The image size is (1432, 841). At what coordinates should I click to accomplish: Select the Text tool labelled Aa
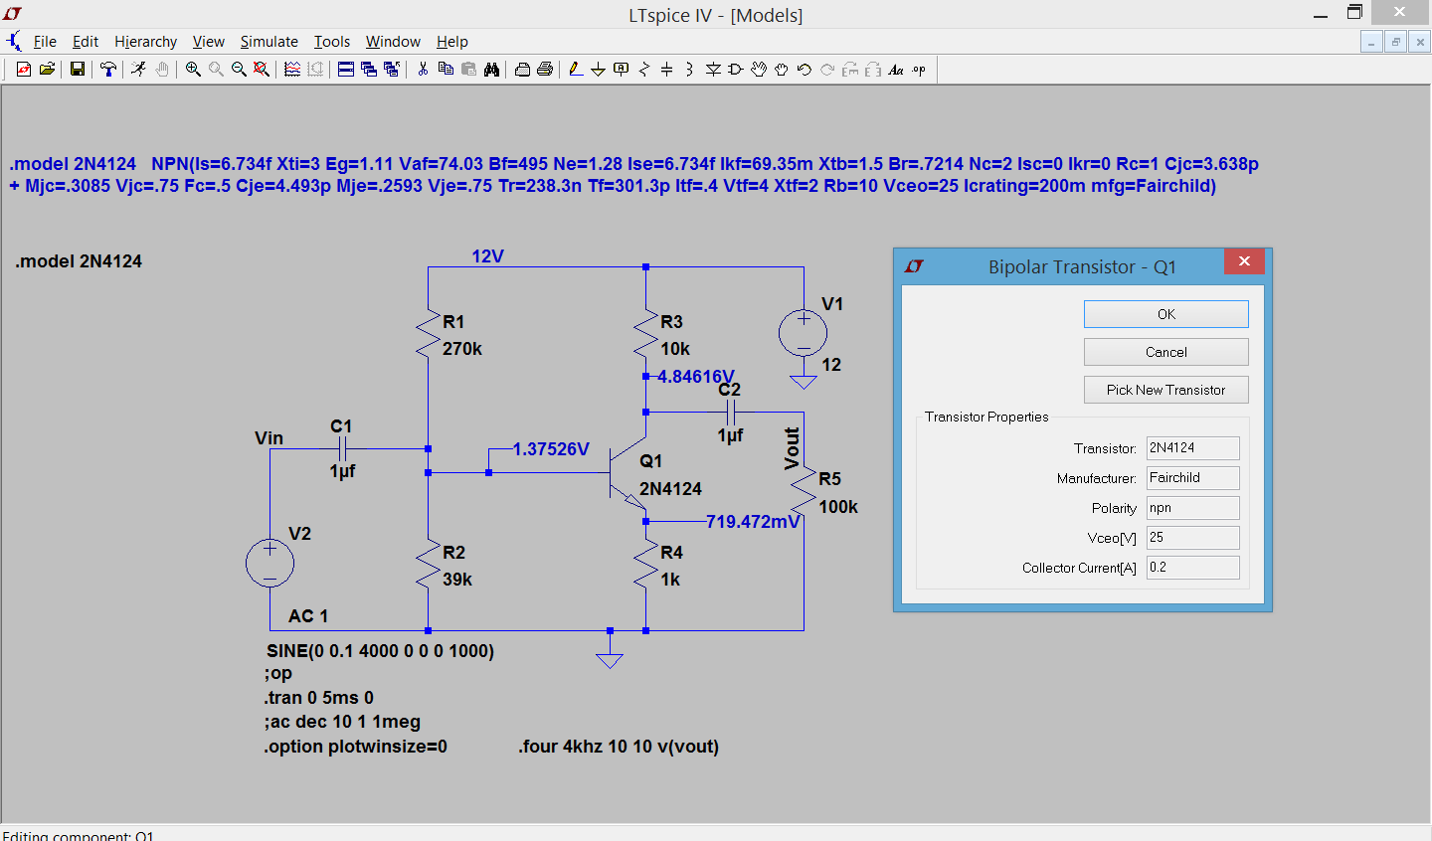click(896, 70)
